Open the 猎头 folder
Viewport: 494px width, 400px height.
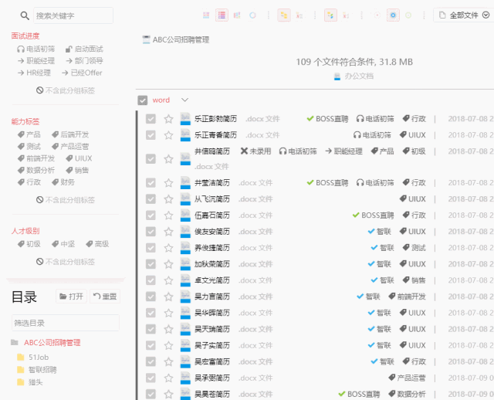pyautogui.click(x=36, y=382)
